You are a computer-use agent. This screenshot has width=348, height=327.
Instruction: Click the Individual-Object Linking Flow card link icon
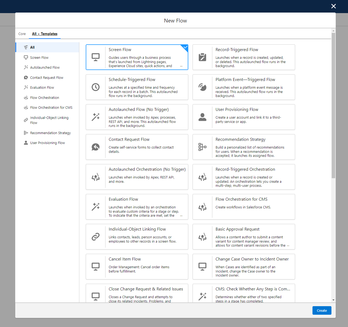(96, 237)
